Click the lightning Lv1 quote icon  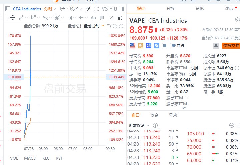tap(141, 46)
